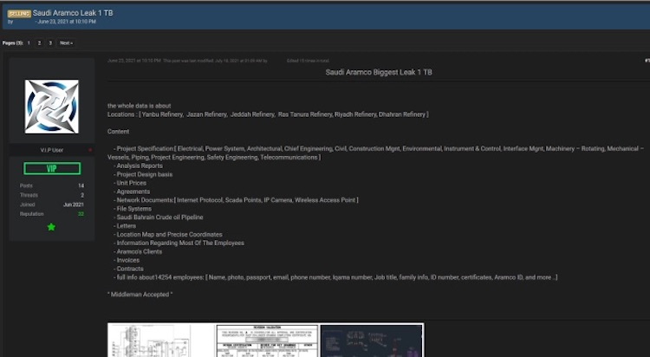Screen dimensions: 650x357
Task: Click the Posts count 14
Action: [x=81, y=185]
